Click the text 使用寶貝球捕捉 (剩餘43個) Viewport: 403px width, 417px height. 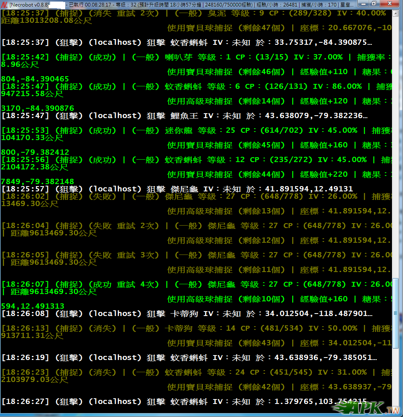(226, 343)
